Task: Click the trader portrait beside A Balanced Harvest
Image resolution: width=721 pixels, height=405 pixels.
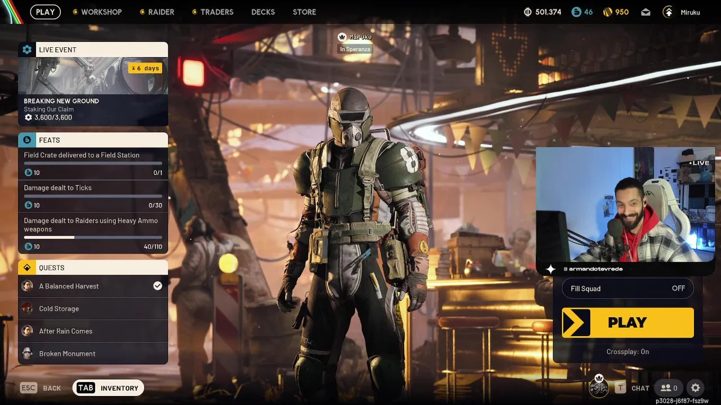Action: 27,286
